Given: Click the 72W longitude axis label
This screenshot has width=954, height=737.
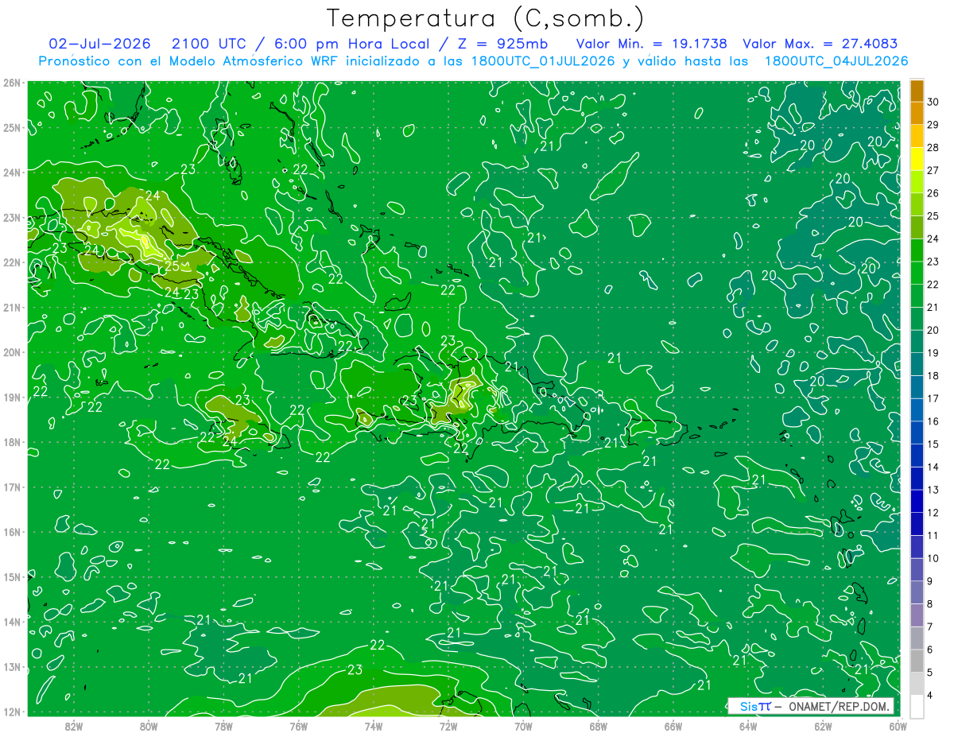Looking at the screenshot, I should [448, 725].
